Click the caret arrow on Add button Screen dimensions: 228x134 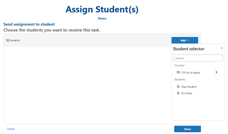[x=188, y=40]
